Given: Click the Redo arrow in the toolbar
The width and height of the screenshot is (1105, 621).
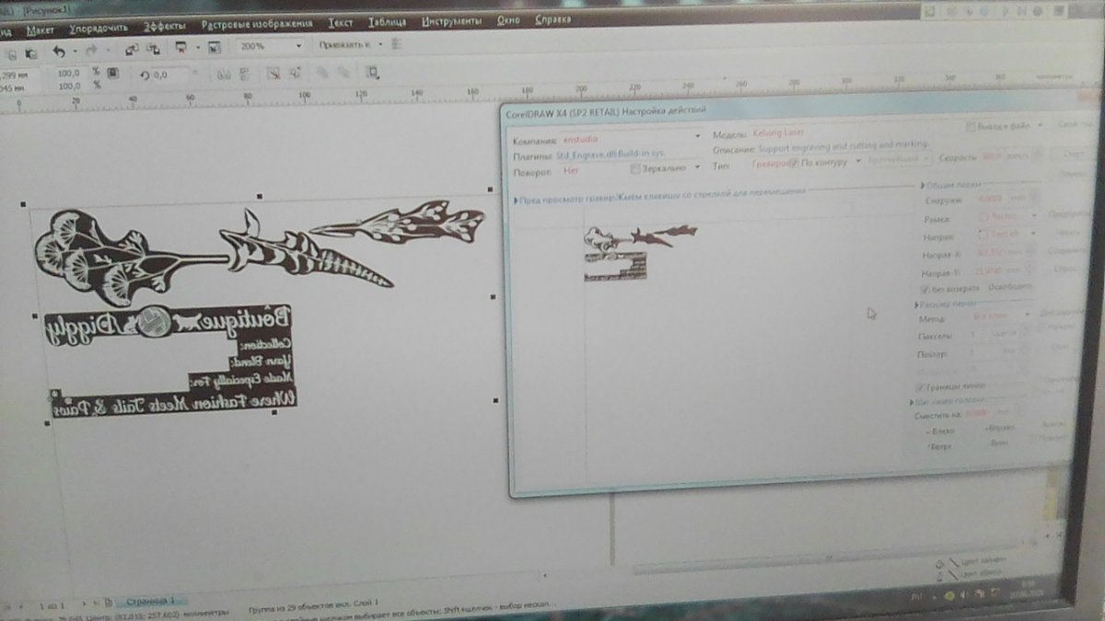Looking at the screenshot, I should (x=91, y=51).
